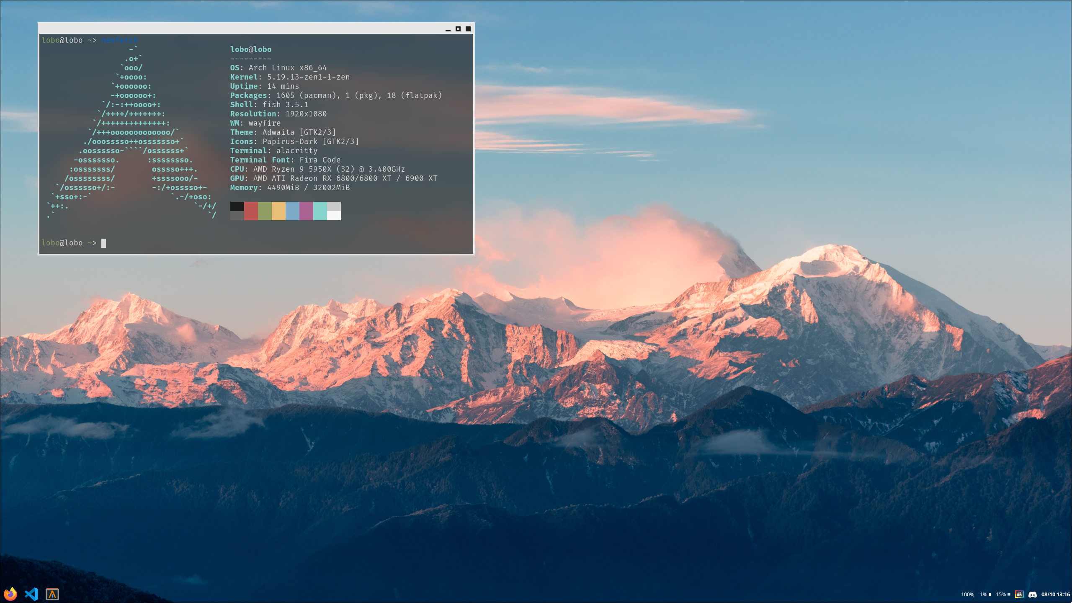Click the bold lobo@lobo neofetch header
This screenshot has width=1072, height=603.
tap(251, 49)
